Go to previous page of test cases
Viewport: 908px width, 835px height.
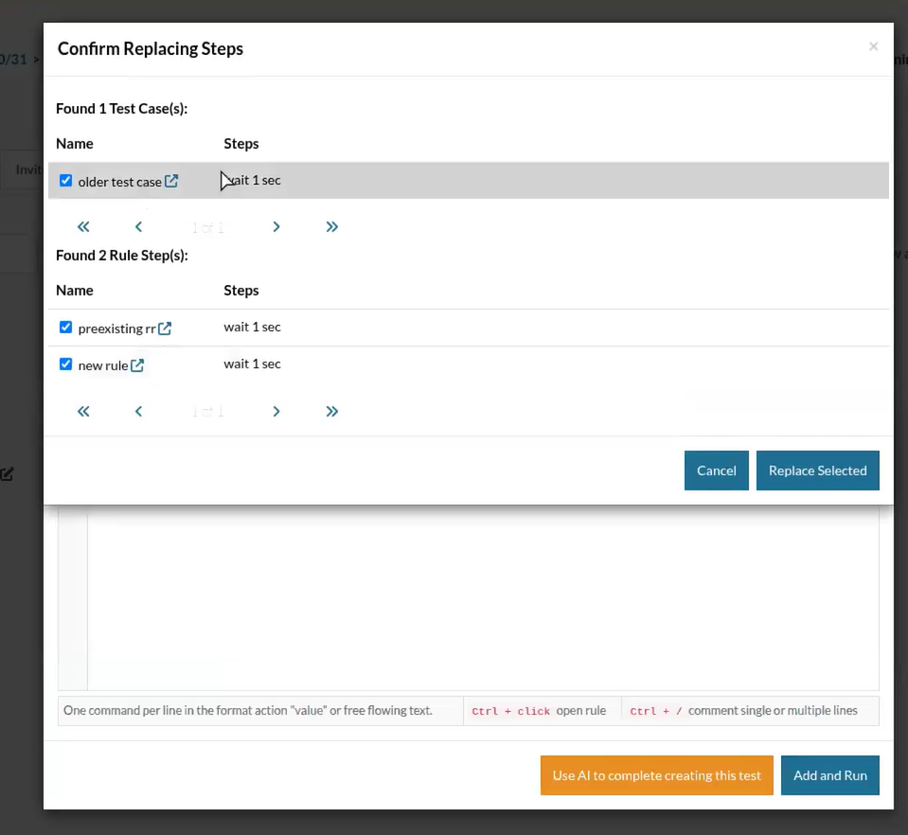(x=138, y=227)
